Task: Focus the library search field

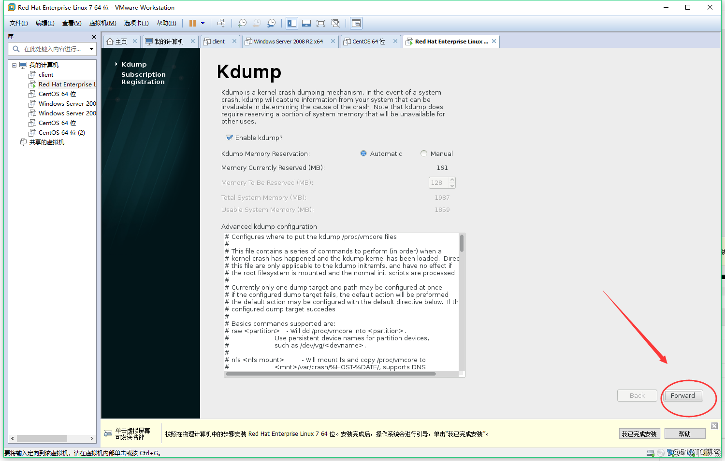Action: point(52,49)
